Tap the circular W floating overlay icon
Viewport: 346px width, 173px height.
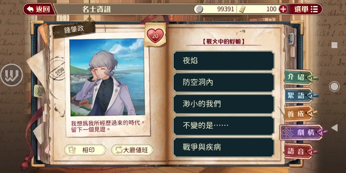pos(12,75)
